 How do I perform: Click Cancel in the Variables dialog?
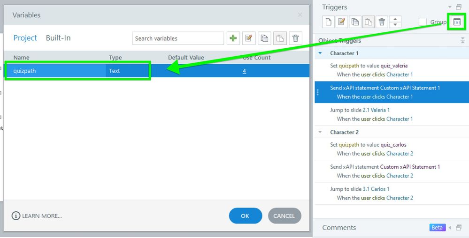pos(284,216)
